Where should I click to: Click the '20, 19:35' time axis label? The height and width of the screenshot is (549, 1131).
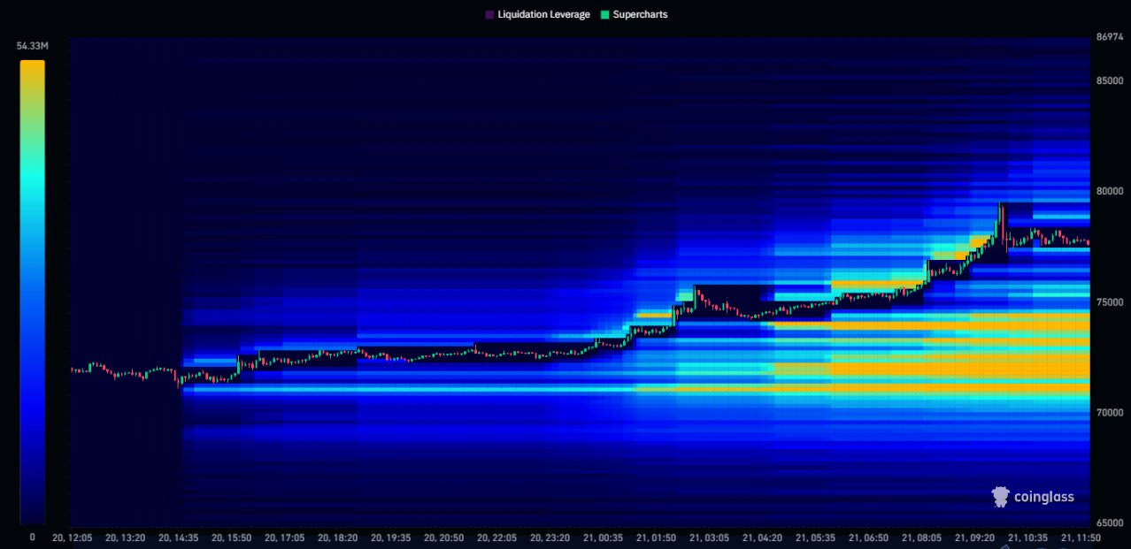click(x=391, y=537)
